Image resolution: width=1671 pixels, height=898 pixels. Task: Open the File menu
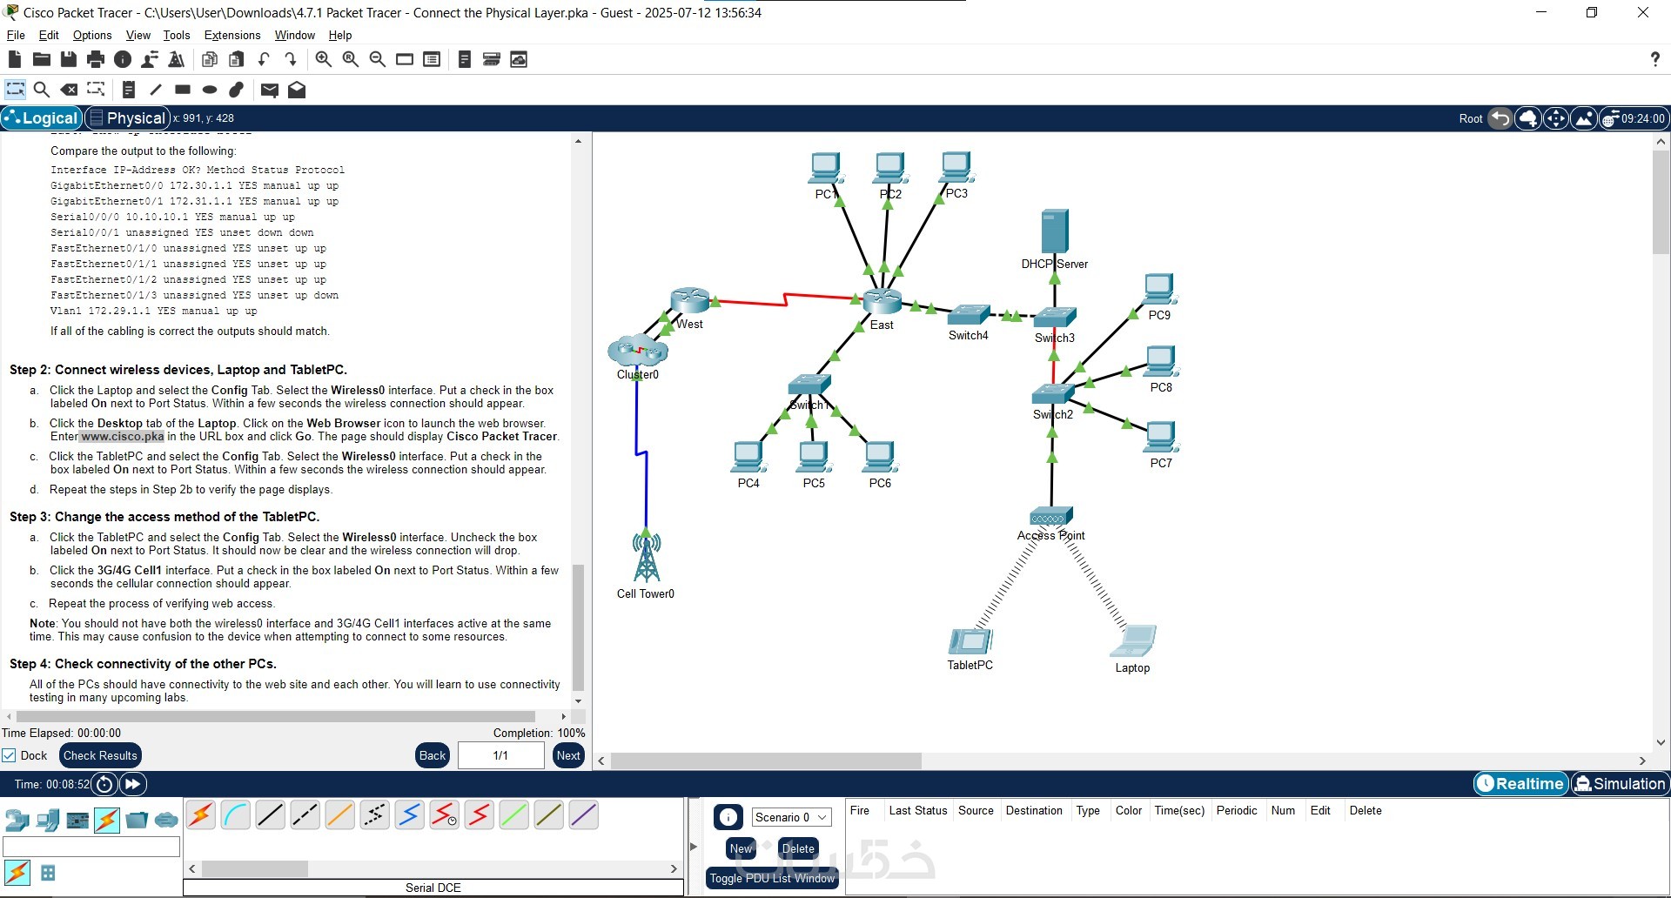pos(16,35)
